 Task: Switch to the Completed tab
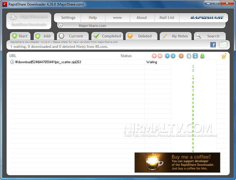[x=107, y=36]
